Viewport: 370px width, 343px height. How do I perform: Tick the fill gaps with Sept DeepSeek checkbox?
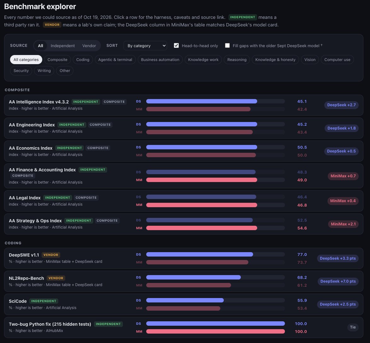227,46
